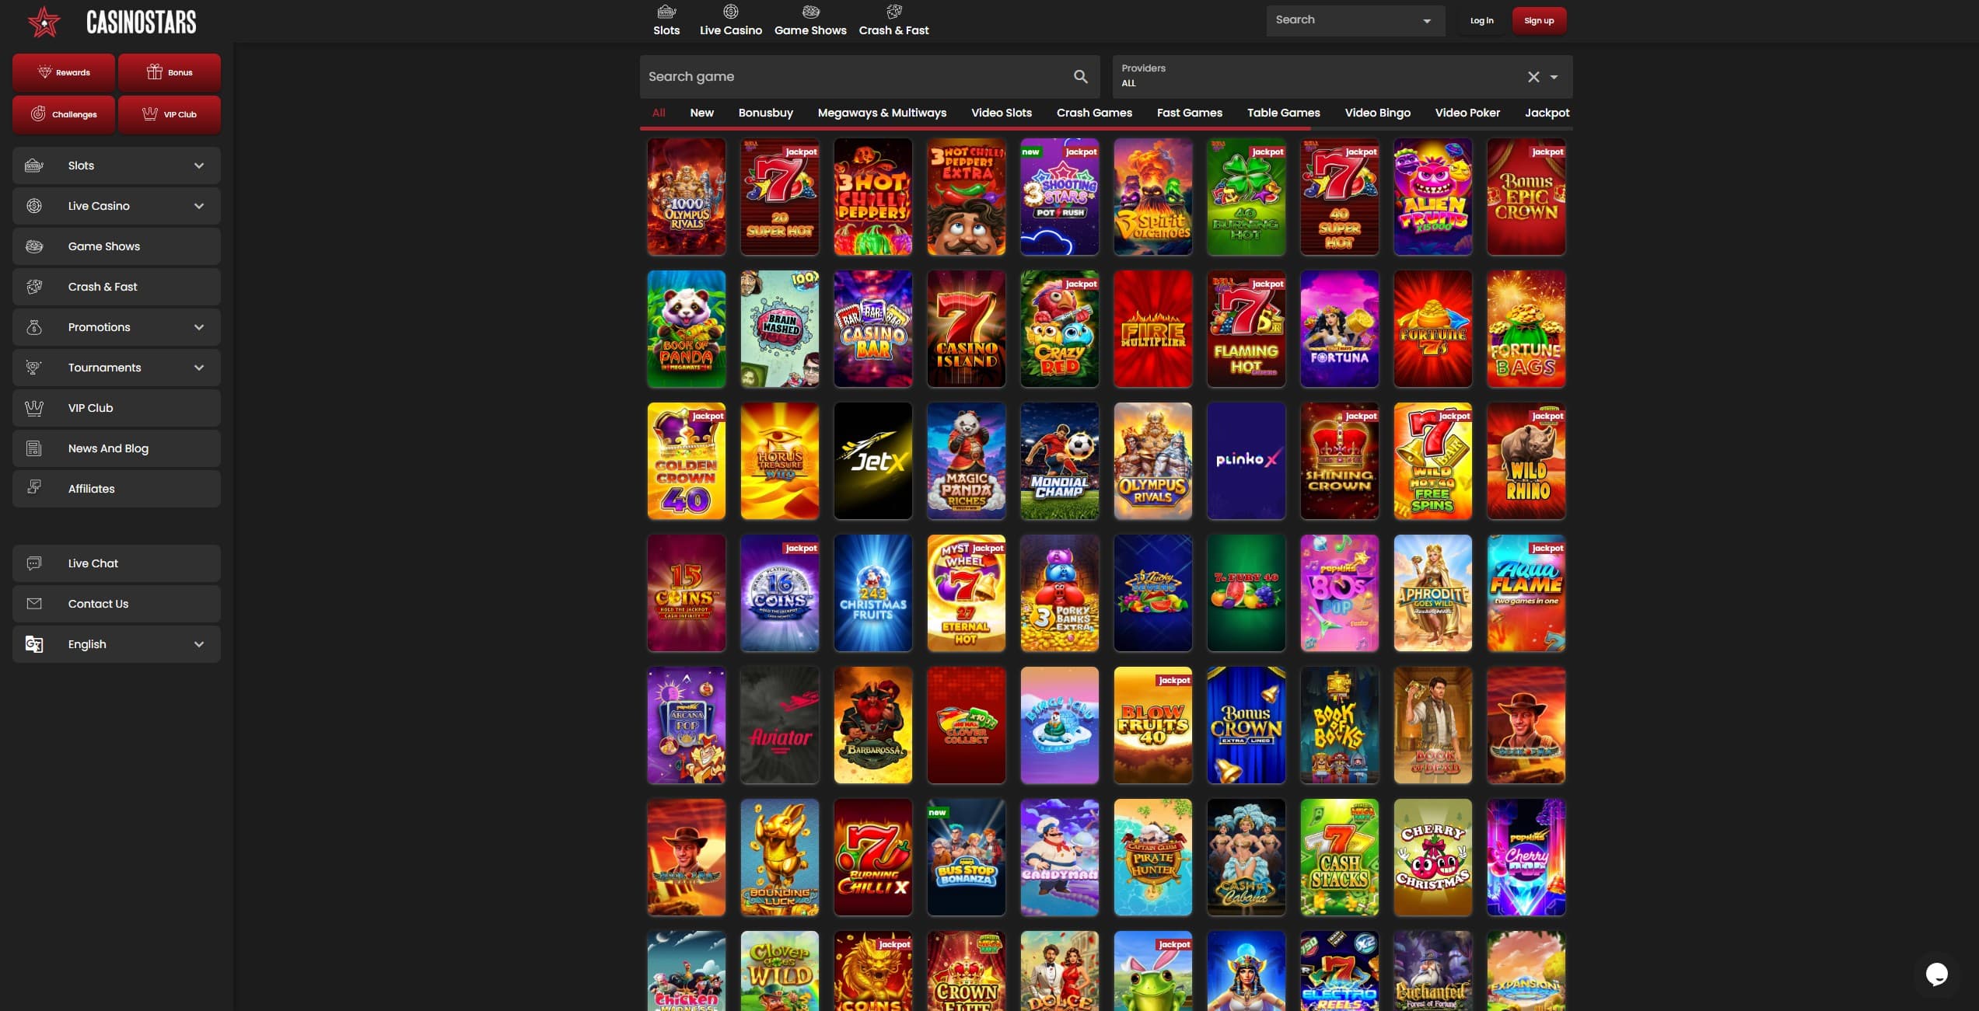Expand the Promotions sidebar chevron
This screenshot has width=1979, height=1011.
coord(199,327)
